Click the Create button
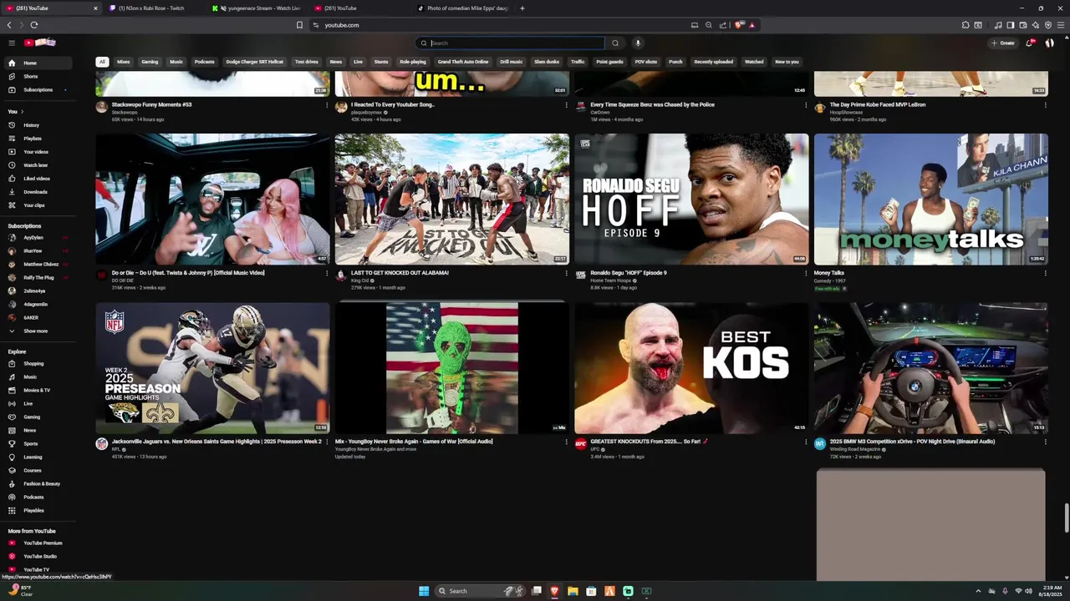1070x601 pixels. pyautogui.click(x=1002, y=43)
